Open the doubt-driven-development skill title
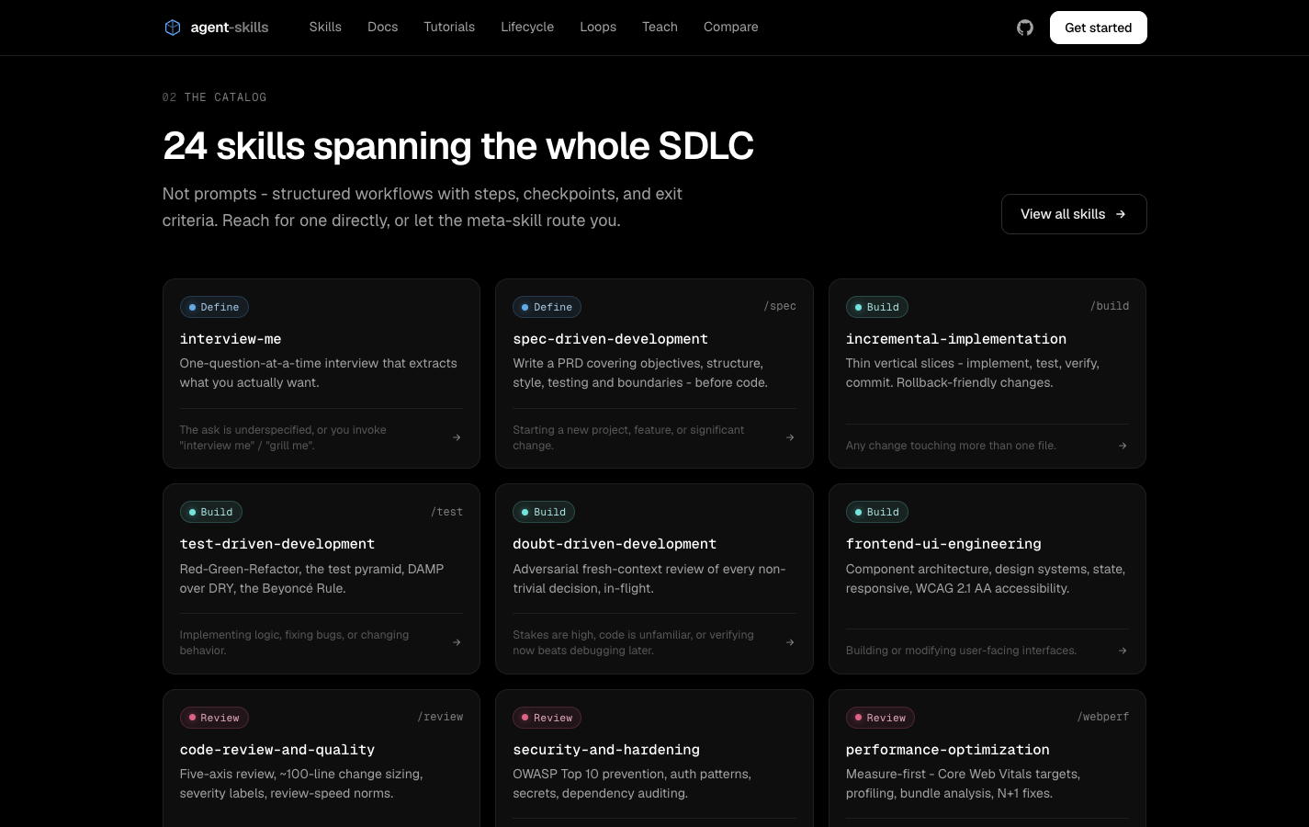Viewport: 1309px width, 827px height. pyautogui.click(x=615, y=544)
